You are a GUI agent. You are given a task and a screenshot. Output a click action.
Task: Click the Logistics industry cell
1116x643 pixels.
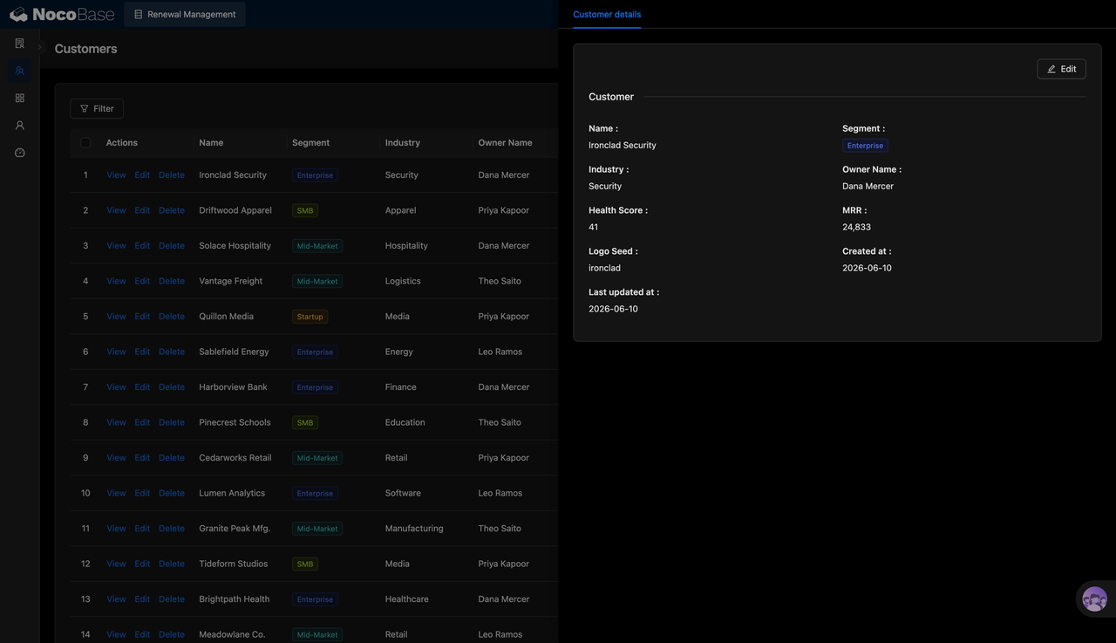pyautogui.click(x=403, y=281)
